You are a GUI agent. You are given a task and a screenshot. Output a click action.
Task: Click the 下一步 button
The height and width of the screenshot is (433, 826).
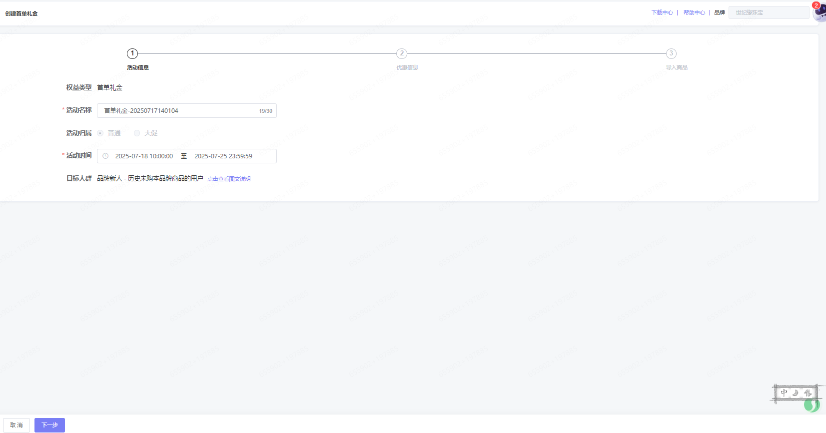49,425
